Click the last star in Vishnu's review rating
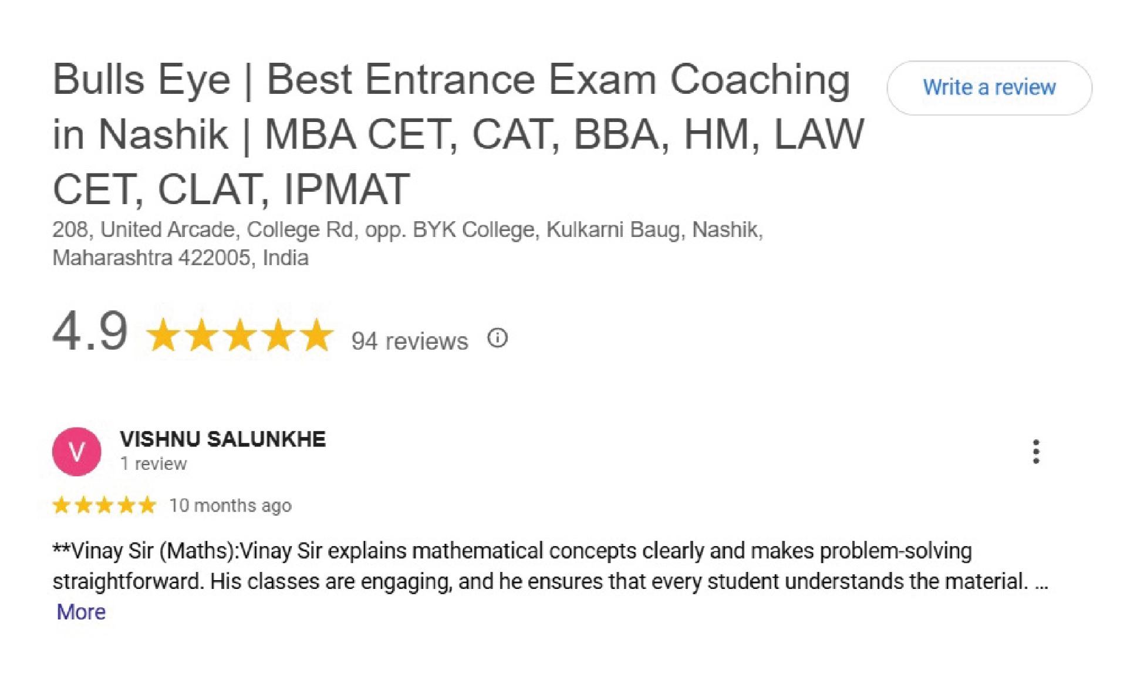 147,505
